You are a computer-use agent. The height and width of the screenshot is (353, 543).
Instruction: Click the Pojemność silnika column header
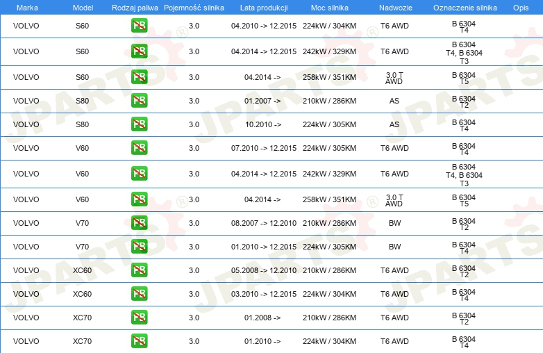click(x=194, y=8)
